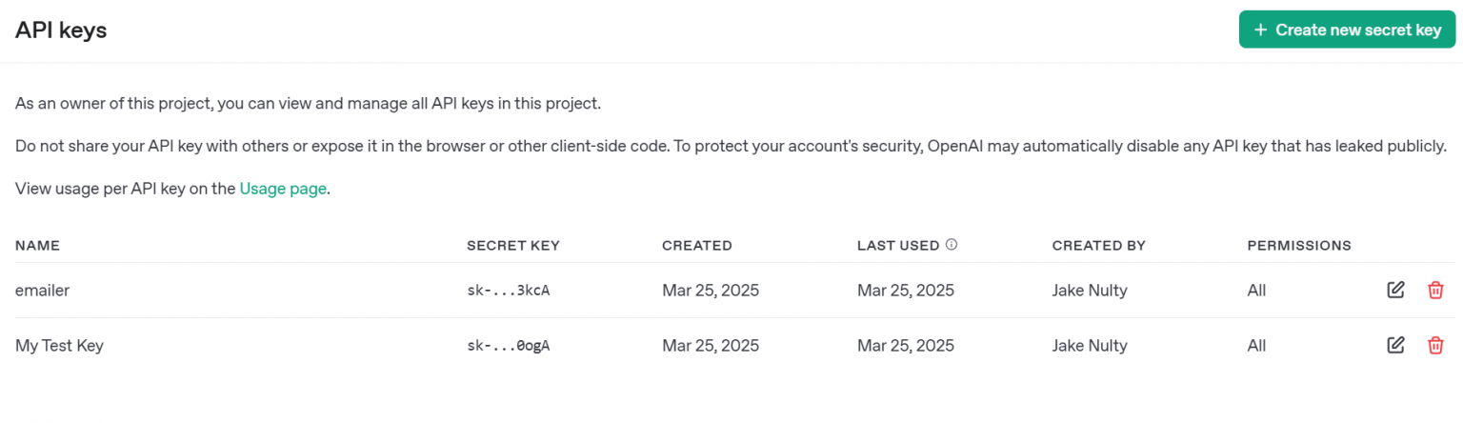This screenshot has height=423, width=1463.
Task: Click the Created column header
Action: (696, 246)
